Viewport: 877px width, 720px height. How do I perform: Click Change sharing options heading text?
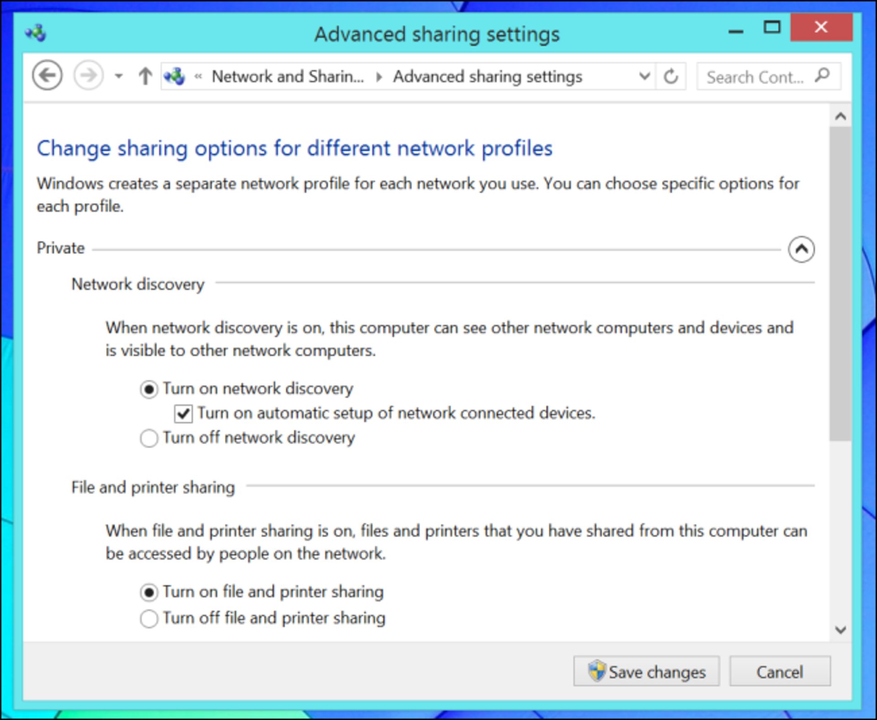click(x=295, y=148)
